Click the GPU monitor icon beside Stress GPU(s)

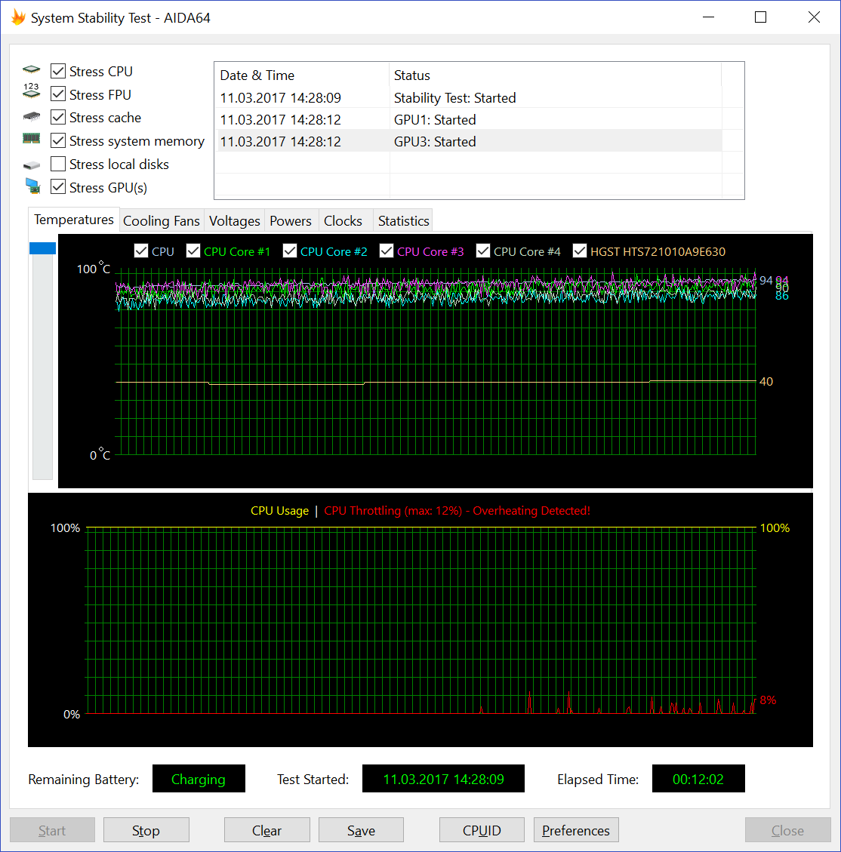32,186
